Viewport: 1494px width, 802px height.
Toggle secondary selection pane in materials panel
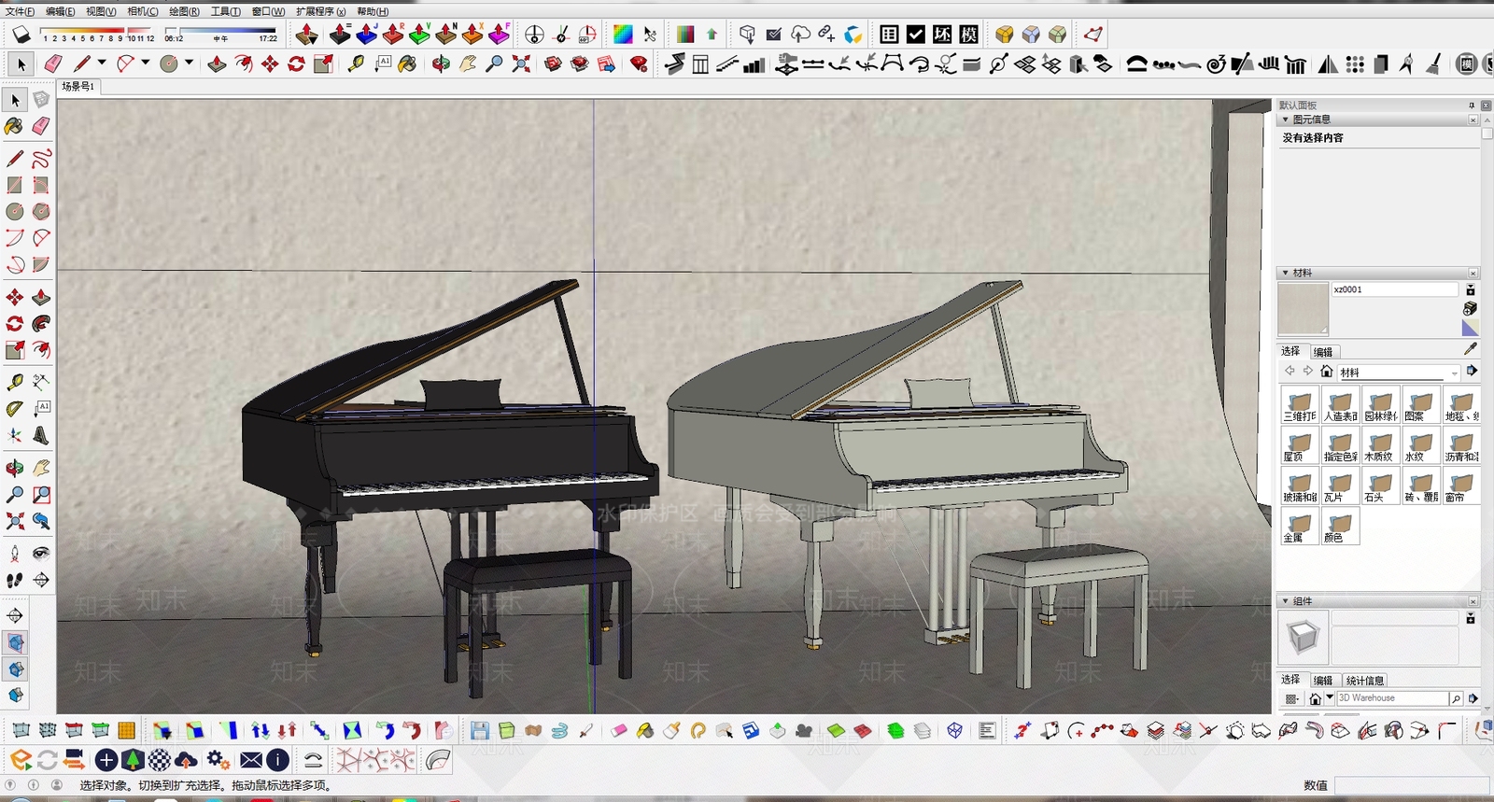click(x=1471, y=290)
